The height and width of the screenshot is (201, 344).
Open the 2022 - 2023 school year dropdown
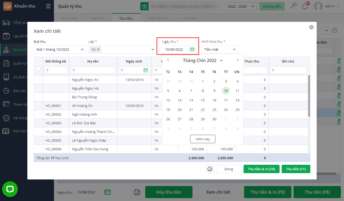pyautogui.click(x=241, y=6)
